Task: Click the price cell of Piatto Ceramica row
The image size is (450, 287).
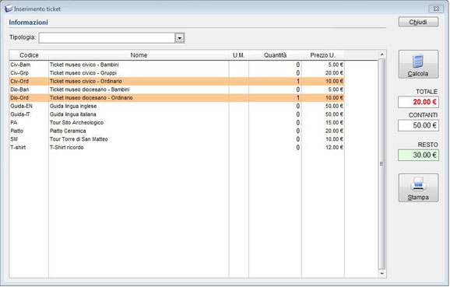Action: pyautogui.click(x=323, y=131)
